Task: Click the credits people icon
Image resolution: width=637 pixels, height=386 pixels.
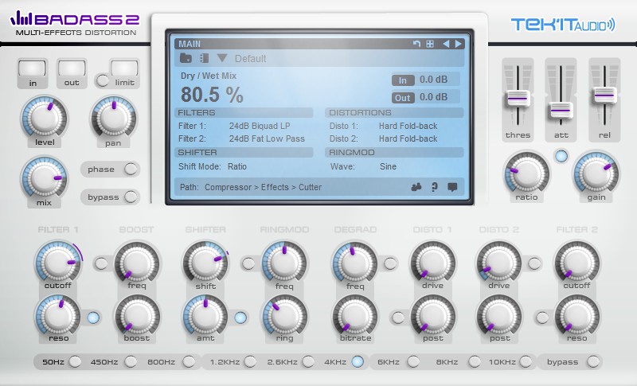Action: [x=416, y=187]
